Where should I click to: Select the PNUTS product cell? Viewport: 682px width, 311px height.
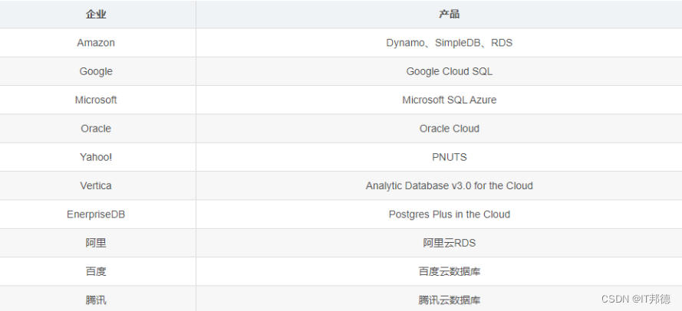(449, 157)
